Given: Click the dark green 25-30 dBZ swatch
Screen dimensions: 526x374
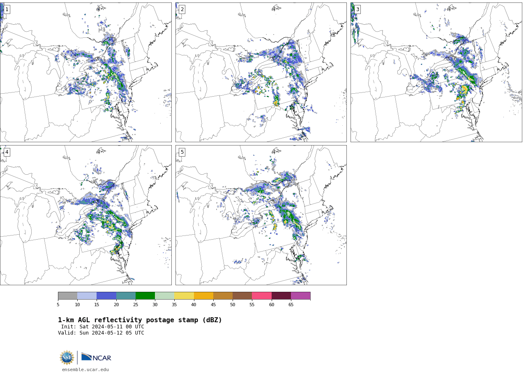Looking at the screenshot, I should click(145, 296).
